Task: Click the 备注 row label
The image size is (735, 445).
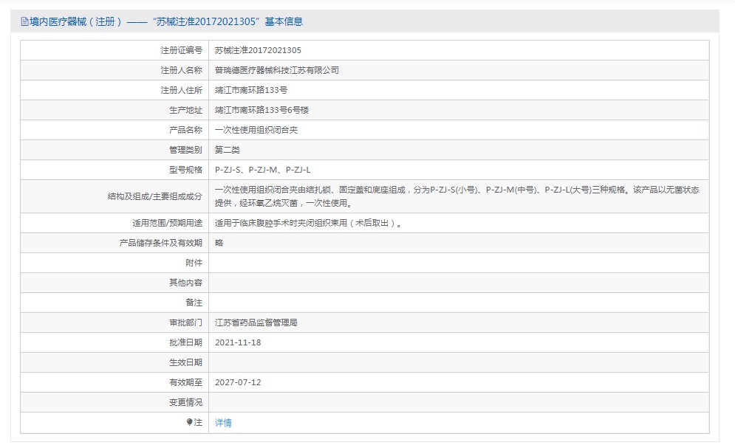Action: [194, 303]
